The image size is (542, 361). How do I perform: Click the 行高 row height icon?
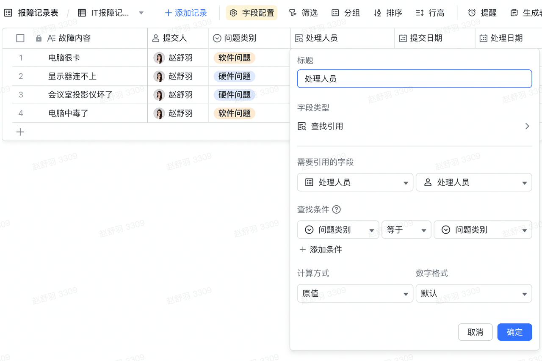tap(420, 13)
